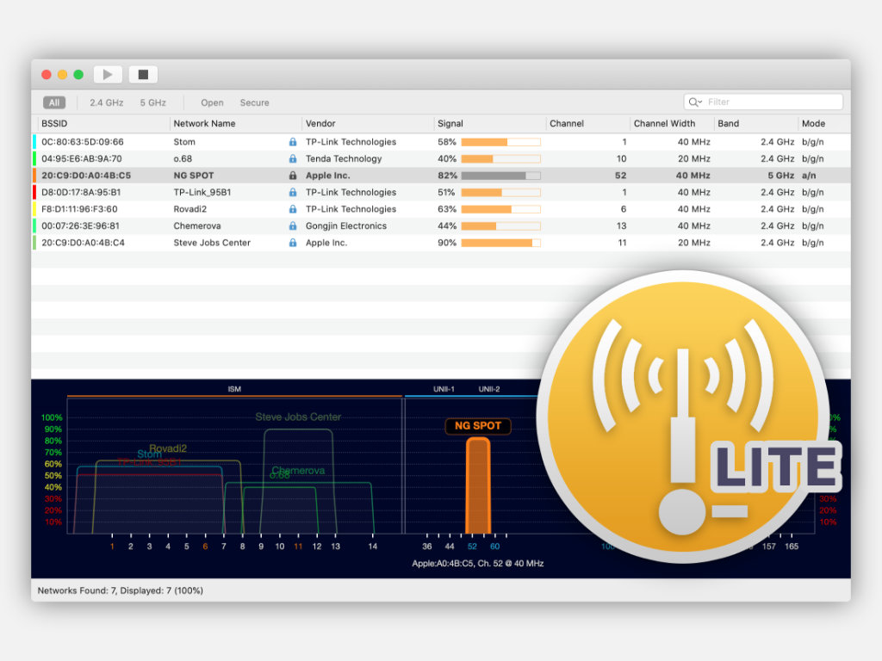Sort by Channel column header
Image resolution: width=882 pixels, height=661 pixels.
[567, 123]
